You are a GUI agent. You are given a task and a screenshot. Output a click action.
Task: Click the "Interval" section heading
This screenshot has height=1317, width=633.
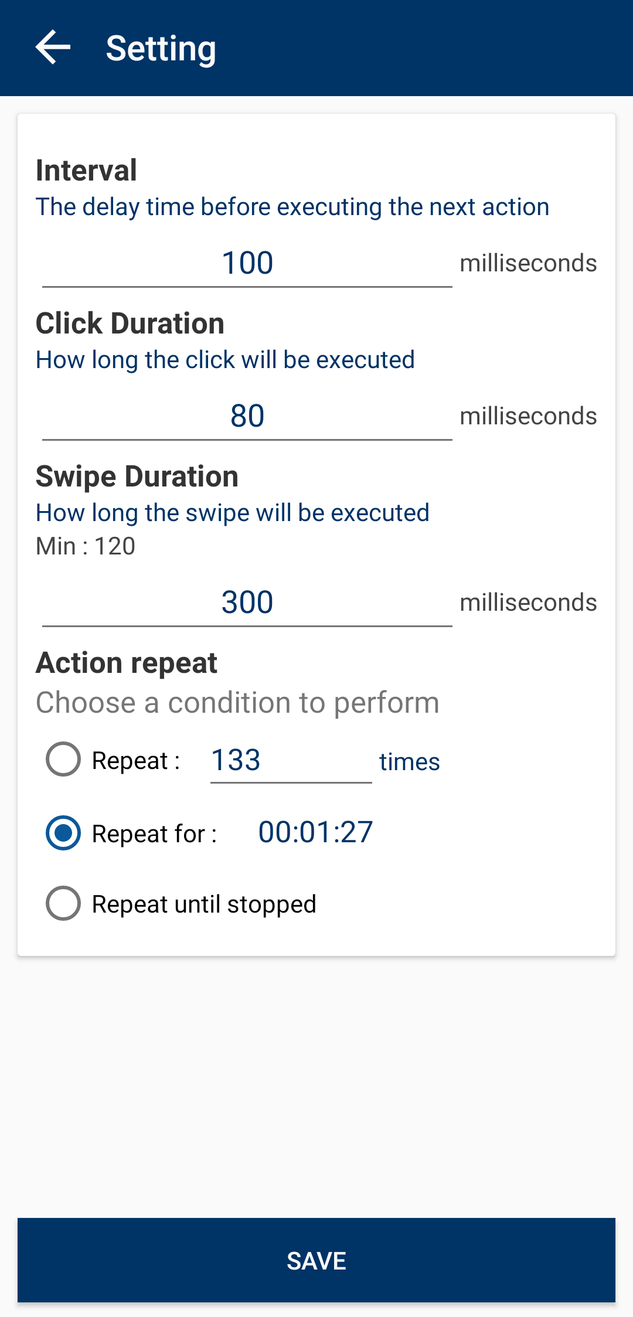pos(86,171)
